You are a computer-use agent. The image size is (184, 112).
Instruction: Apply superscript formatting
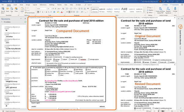tap(51, 12)
